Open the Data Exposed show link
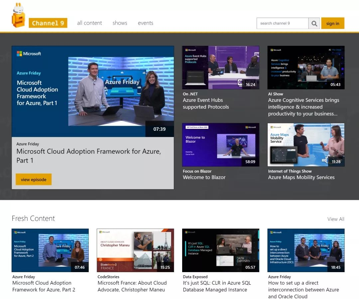This screenshot has height=299, width=359. (x=195, y=277)
